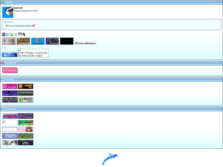Click the 'Programming Since 2014' tagline

pyautogui.click(x=26, y=11)
